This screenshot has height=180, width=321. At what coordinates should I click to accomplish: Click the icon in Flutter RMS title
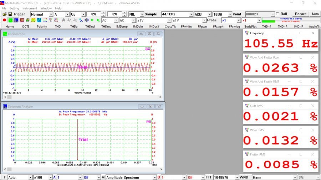[x=247, y=154]
